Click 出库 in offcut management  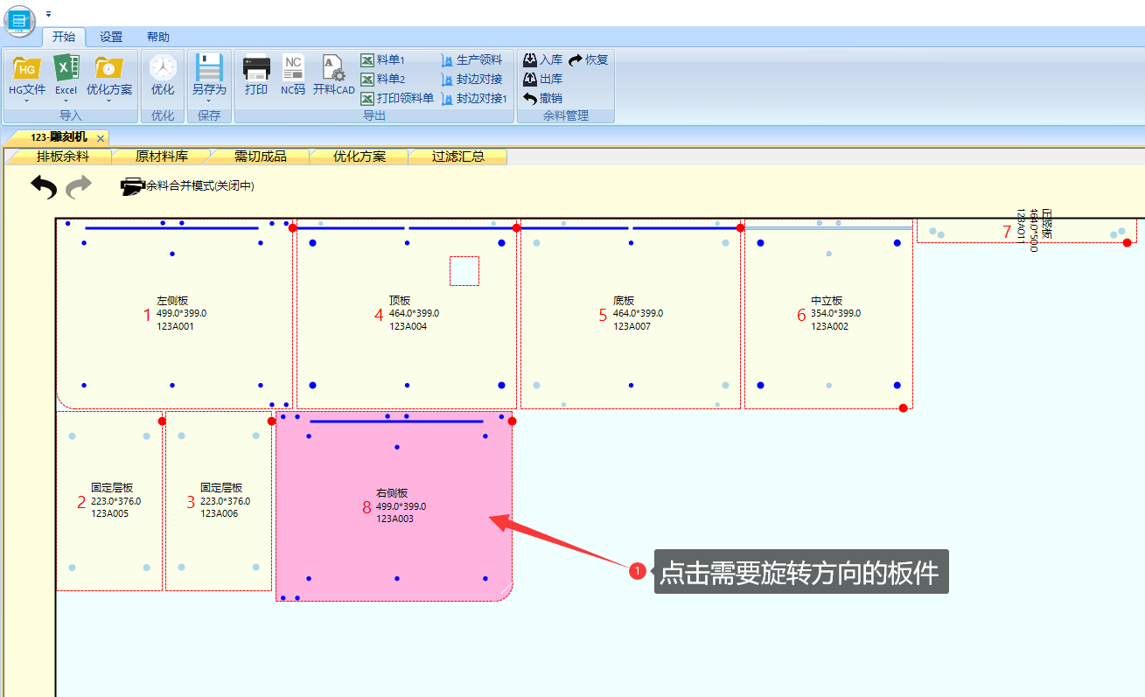542,79
